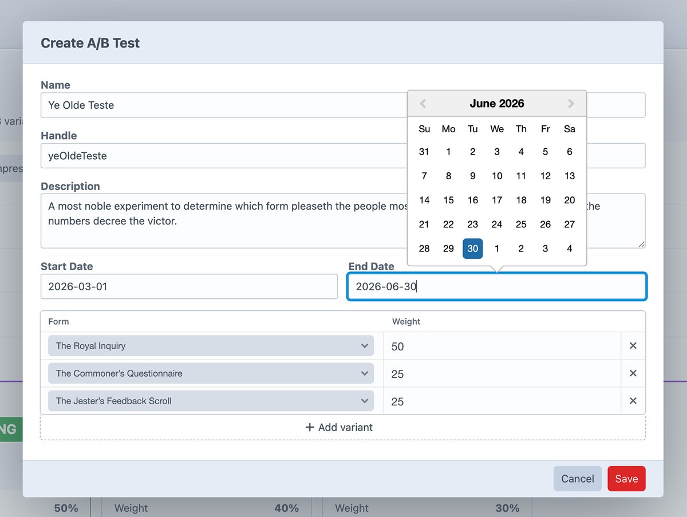Open The Jester's Feedback Scroll form dropdown
This screenshot has height=517, width=687.
211,401
